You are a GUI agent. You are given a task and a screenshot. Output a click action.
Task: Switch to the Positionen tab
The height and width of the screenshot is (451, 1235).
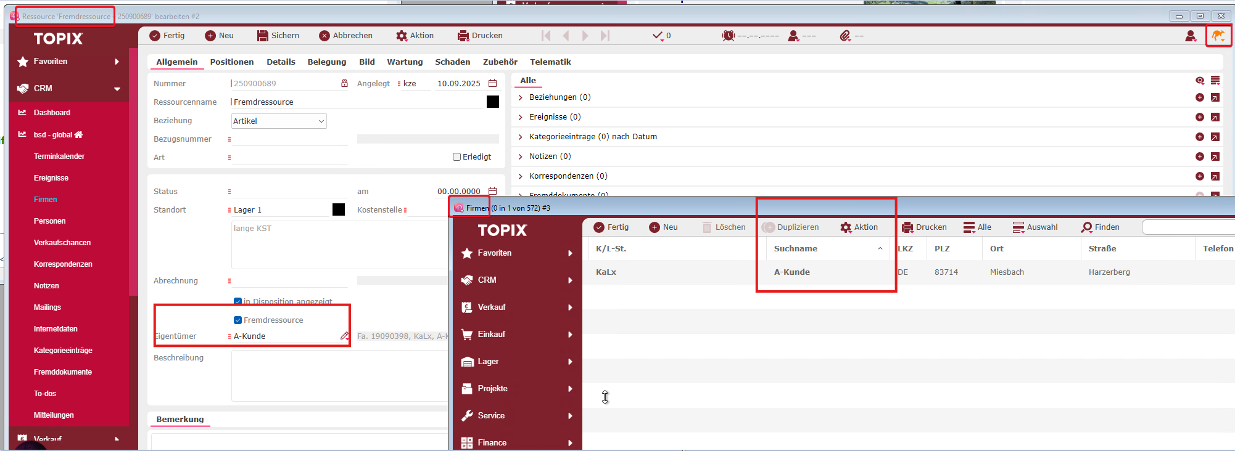tap(232, 62)
